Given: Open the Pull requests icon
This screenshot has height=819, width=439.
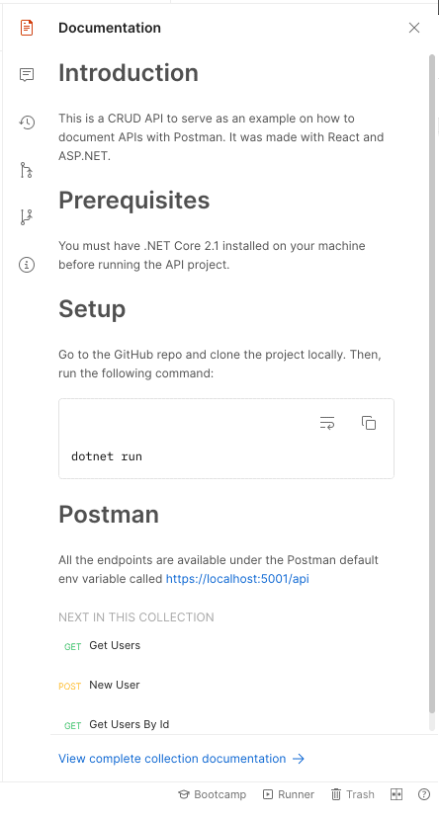Looking at the screenshot, I should 27,170.
